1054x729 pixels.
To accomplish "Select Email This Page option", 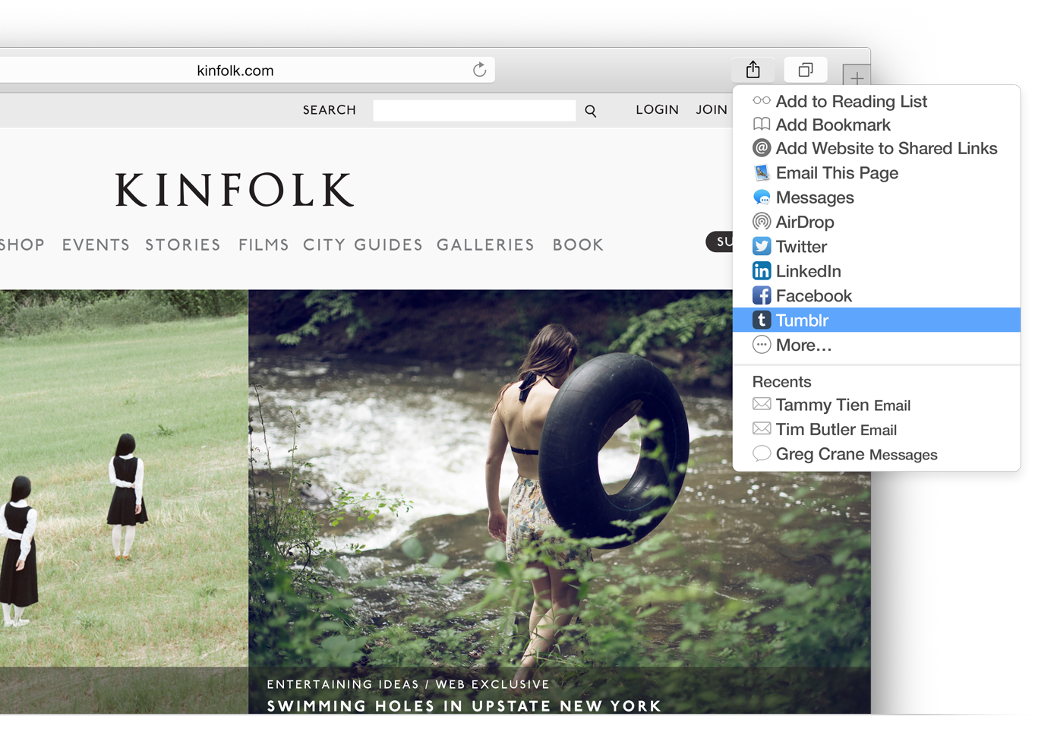I will (x=876, y=173).
